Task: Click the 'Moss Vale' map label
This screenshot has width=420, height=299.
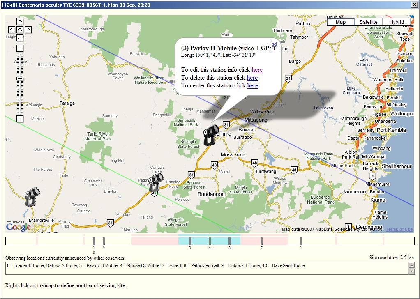Action: coord(233,155)
